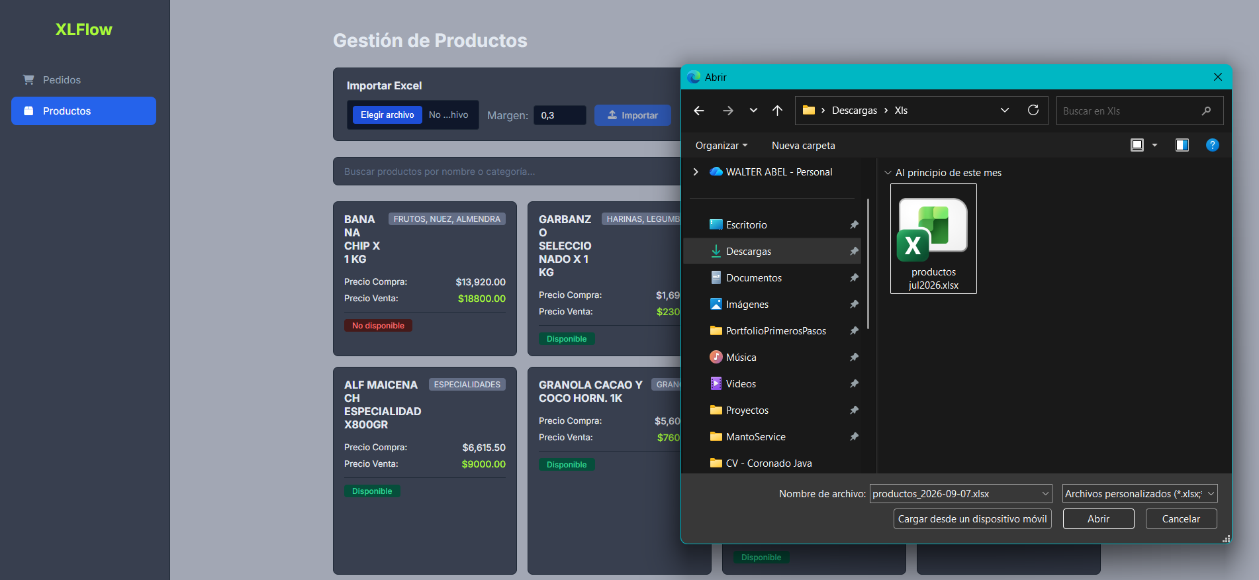
Task: Click the pin icon beside Documentos
Action: (x=854, y=278)
